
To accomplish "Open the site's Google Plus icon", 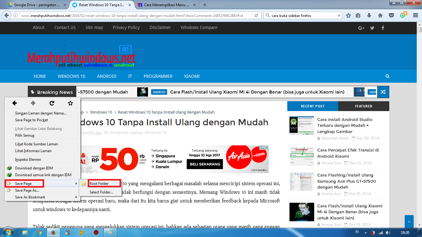I will click(361, 28).
